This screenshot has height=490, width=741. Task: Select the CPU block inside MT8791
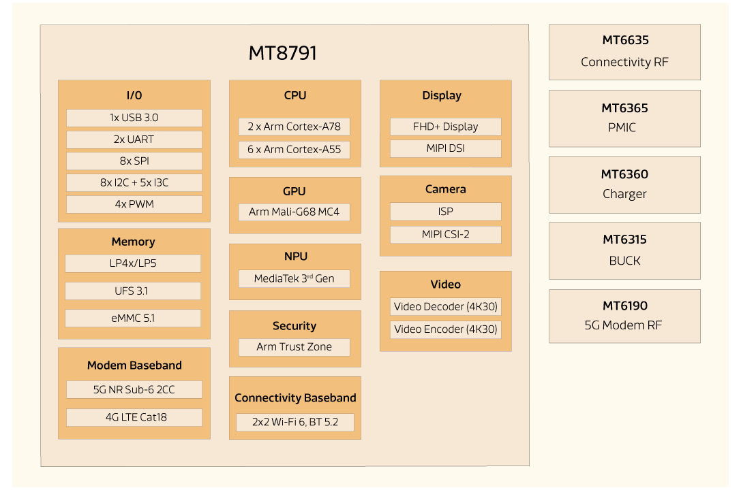tap(294, 95)
